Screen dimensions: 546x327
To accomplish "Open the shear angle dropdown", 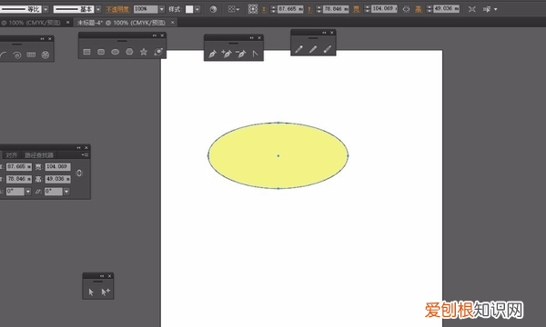I will 66,192.
